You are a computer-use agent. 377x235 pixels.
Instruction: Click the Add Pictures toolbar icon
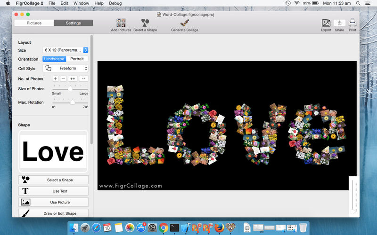(x=121, y=23)
